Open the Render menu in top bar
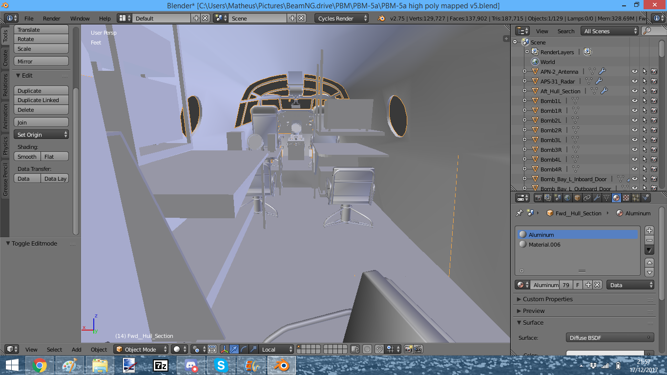667x375 pixels. coord(51,18)
